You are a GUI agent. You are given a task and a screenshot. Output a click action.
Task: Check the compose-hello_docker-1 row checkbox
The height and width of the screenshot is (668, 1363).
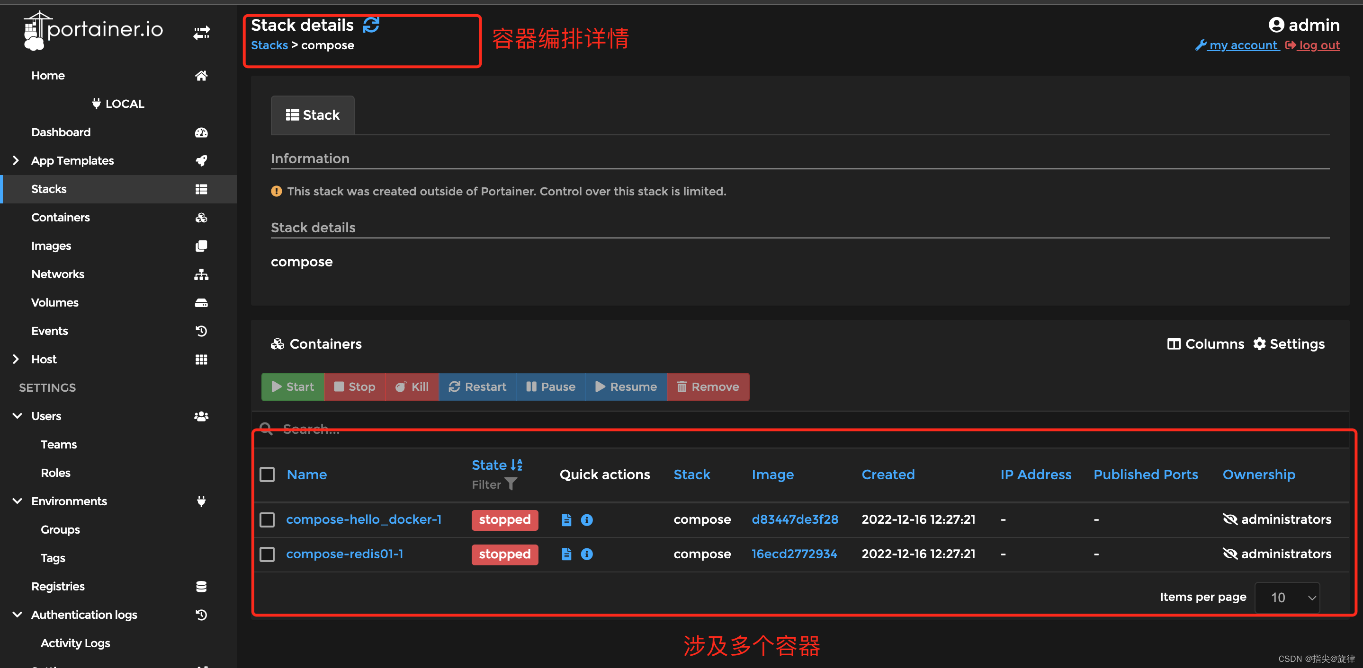point(267,519)
